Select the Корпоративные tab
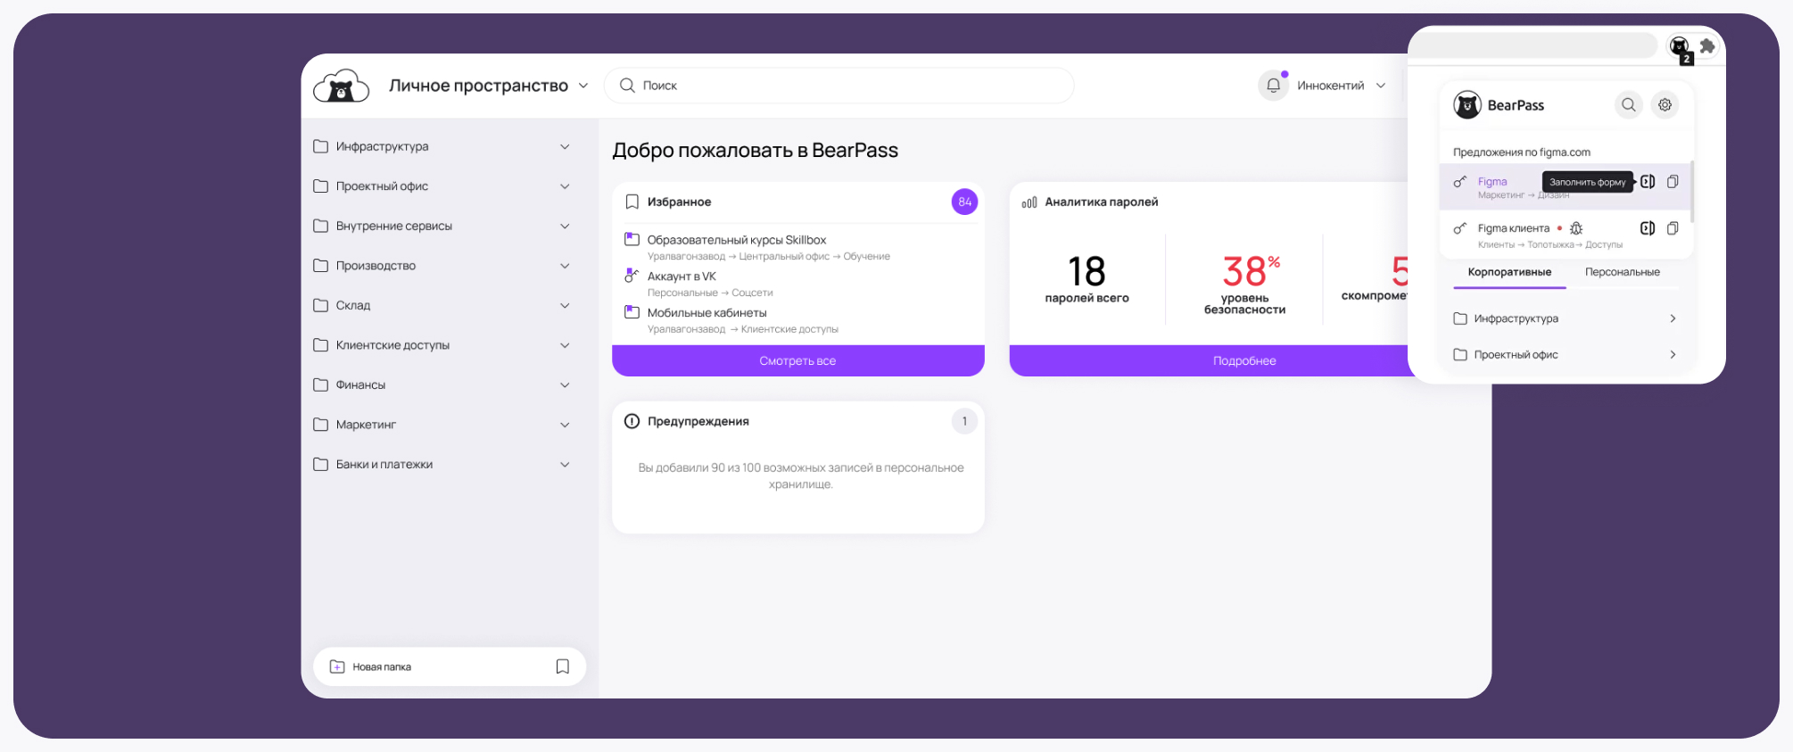1793x752 pixels. (x=1509, y=272)
